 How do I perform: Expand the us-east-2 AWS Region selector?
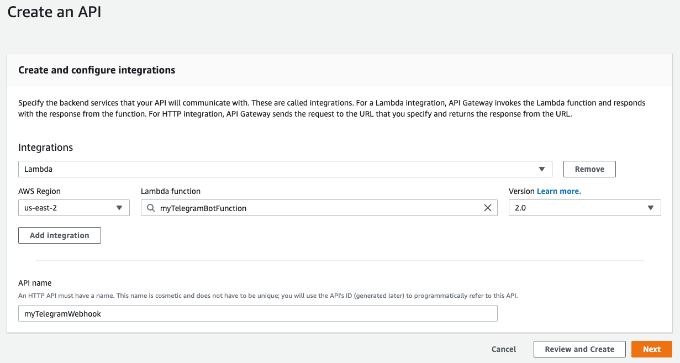[73, 208]
